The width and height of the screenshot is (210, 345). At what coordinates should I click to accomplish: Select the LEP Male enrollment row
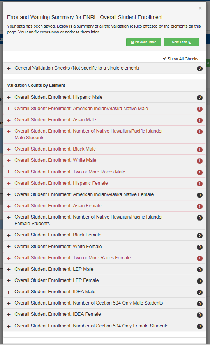104,269
